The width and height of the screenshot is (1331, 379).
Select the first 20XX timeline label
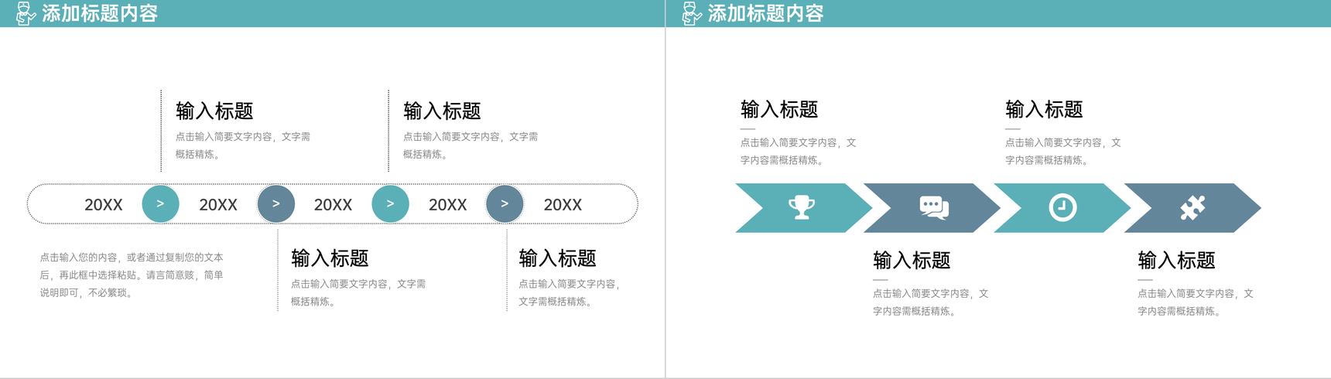coord(104,205)
